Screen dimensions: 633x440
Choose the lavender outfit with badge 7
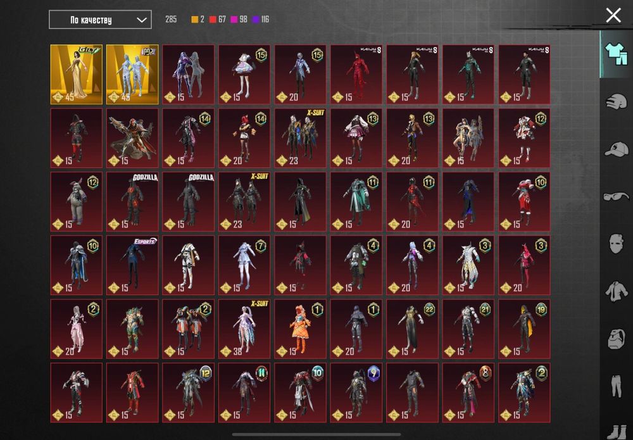[244, 266]
